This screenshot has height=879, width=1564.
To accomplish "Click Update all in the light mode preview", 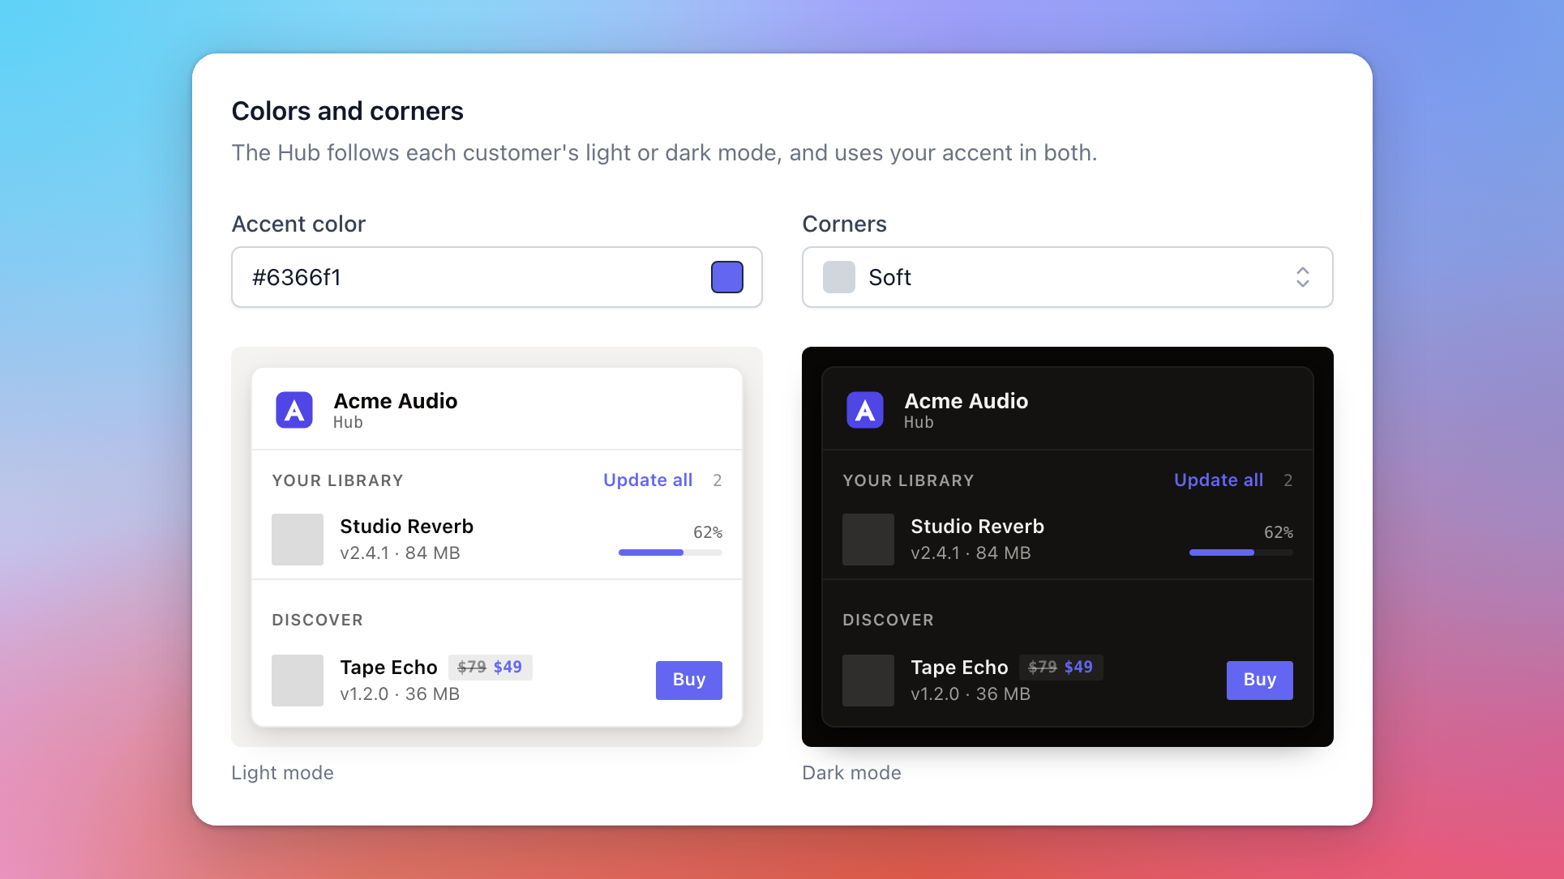I will pyautogui.click(x=648, y=480).
